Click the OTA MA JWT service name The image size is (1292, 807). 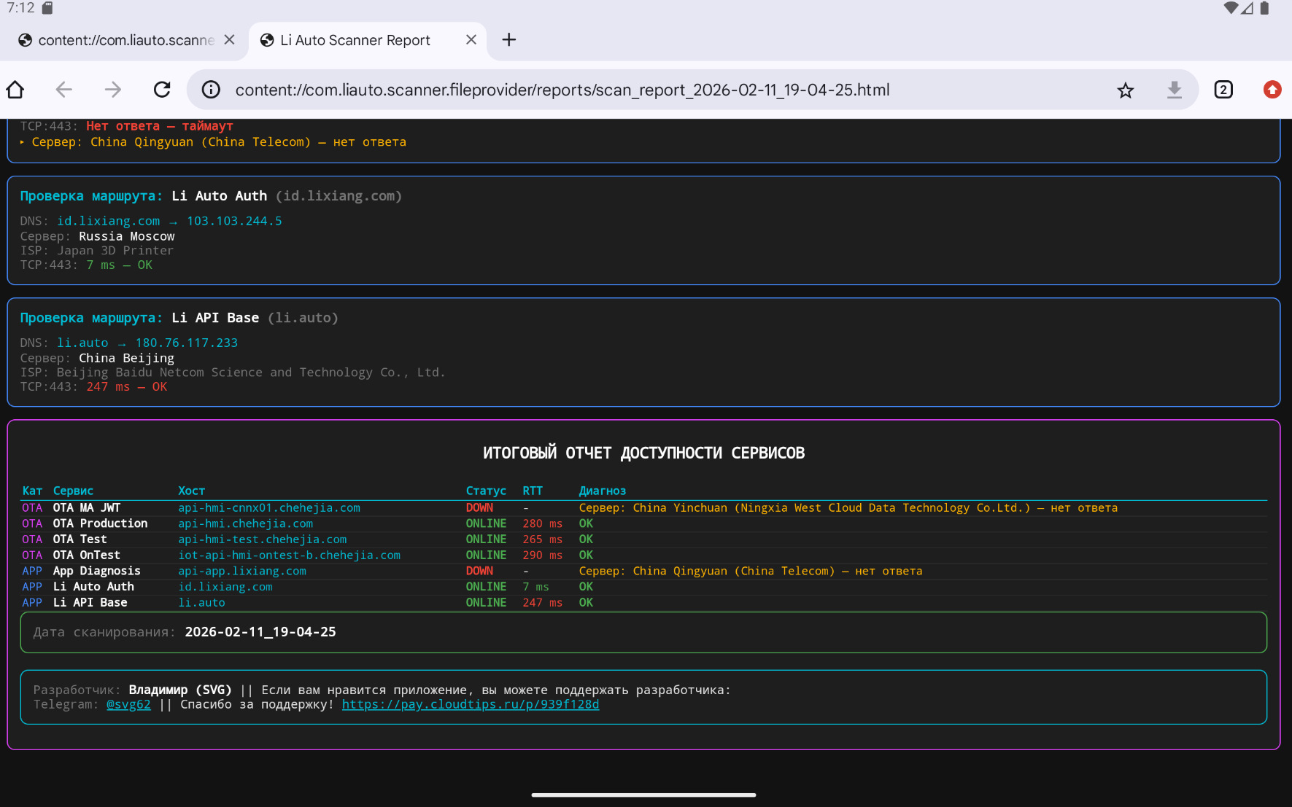87,508
